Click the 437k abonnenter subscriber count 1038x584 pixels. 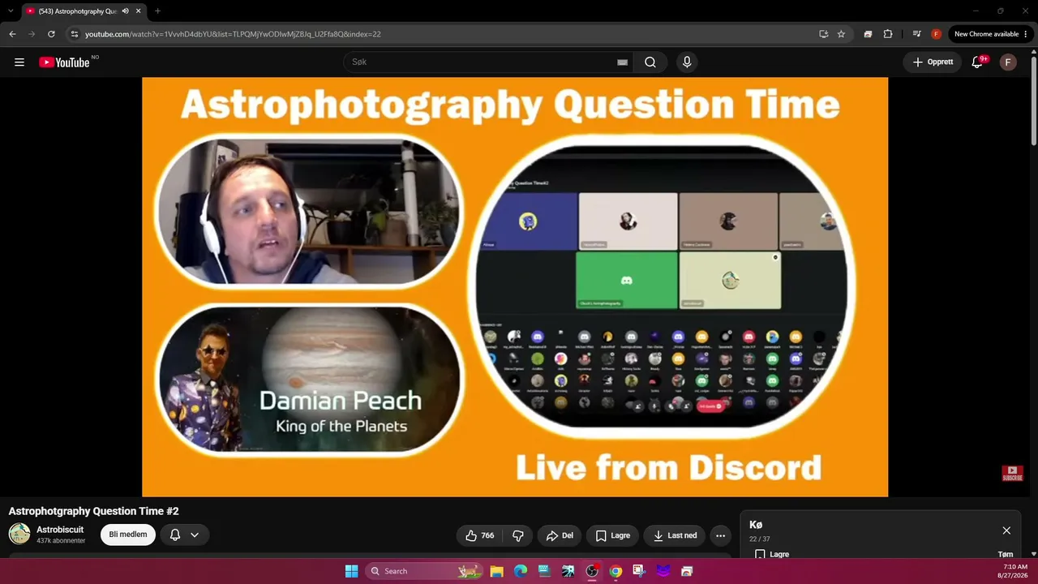61,541
